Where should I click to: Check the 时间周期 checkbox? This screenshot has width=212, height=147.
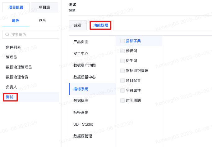point(122,100)
